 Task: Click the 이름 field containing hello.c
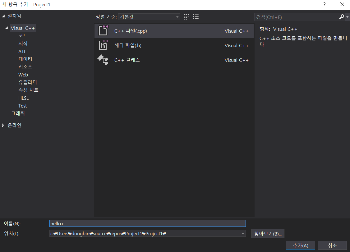tap(148, 223)
